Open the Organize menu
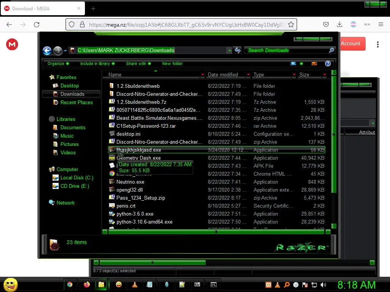 tap(58, 63)
